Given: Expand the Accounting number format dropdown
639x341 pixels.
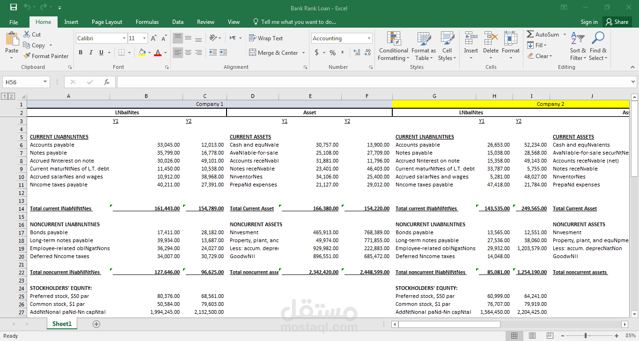Looking at the screenshot, I should pos(369,38).
